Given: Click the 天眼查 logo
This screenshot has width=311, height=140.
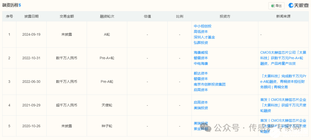Looking at the screenshot, I should [x=299, y=5].
